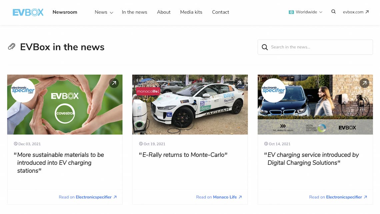
Task: Go to the In the news page
Action: click(x=135, y=12)
